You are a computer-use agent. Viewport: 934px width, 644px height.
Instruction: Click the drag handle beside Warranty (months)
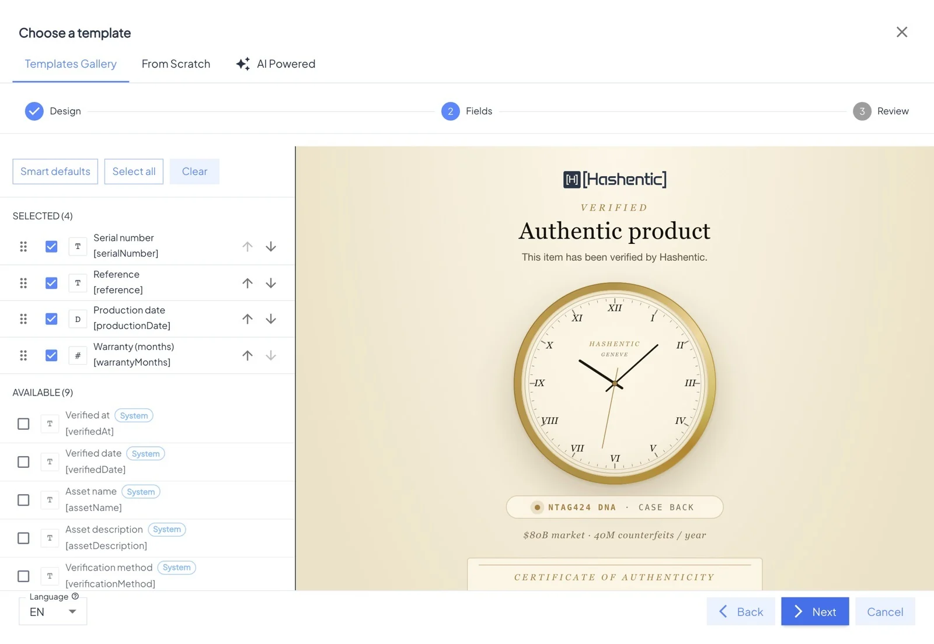(23, 355)
